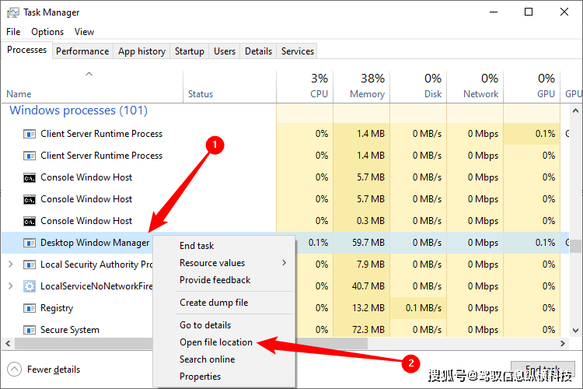Expand LocalServiceNoNetworkFirewall row

[x=11, y=286]
